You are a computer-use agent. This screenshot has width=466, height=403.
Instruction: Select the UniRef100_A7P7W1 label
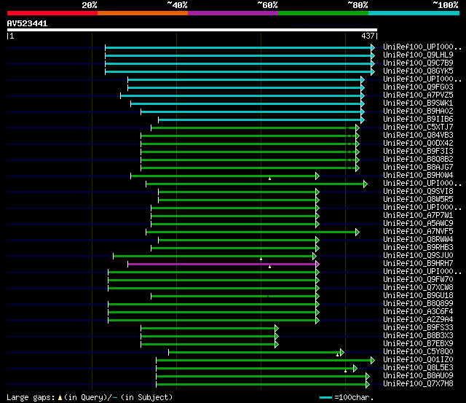pos(418,216)
